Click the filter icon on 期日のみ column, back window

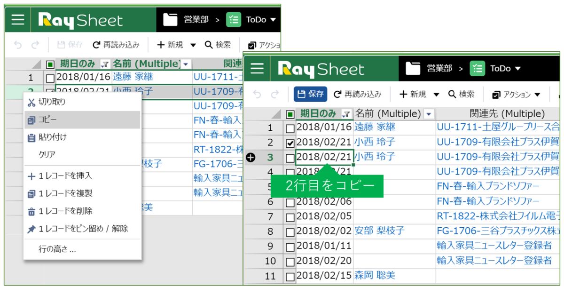tap(105, 64)
